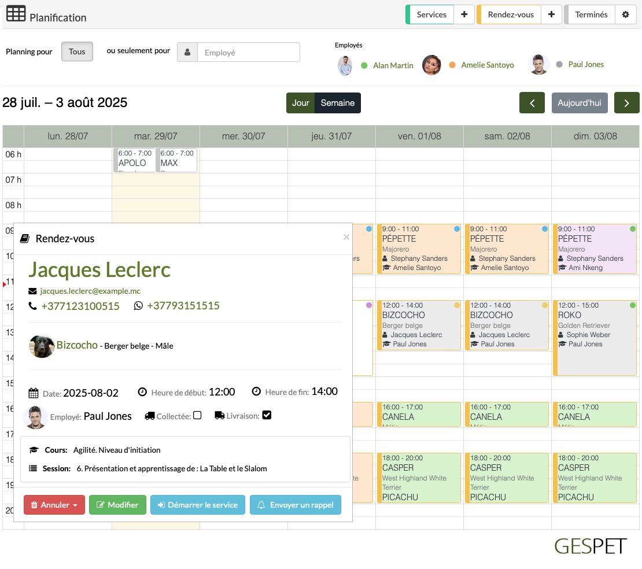Click the plus icon next to Rendez-vous
The height and width of the screenshot is (569, 642).
tap(551, 14)
